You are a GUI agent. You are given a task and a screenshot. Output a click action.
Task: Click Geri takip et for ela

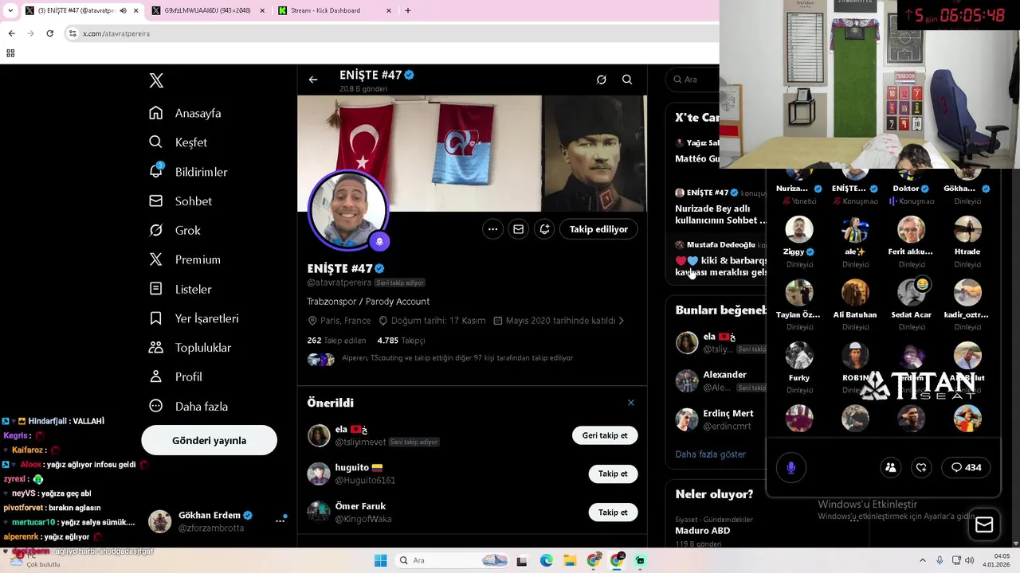[x=605, y=435]
